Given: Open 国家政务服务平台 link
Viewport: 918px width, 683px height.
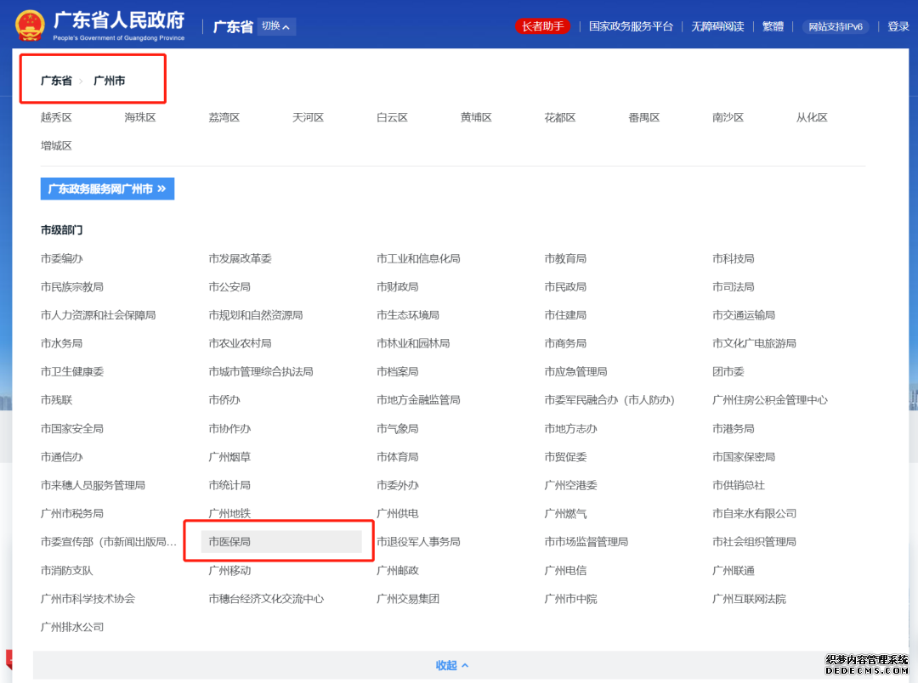Looking at the screenshot, I should pyautogui.click(x=631, y=26).
